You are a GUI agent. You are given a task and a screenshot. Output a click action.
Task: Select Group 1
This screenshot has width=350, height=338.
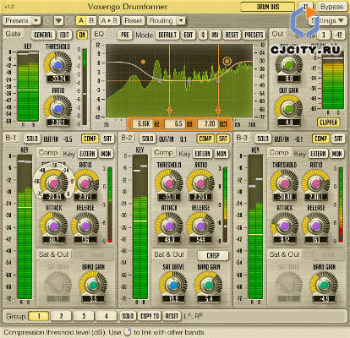tap(39, 316)
